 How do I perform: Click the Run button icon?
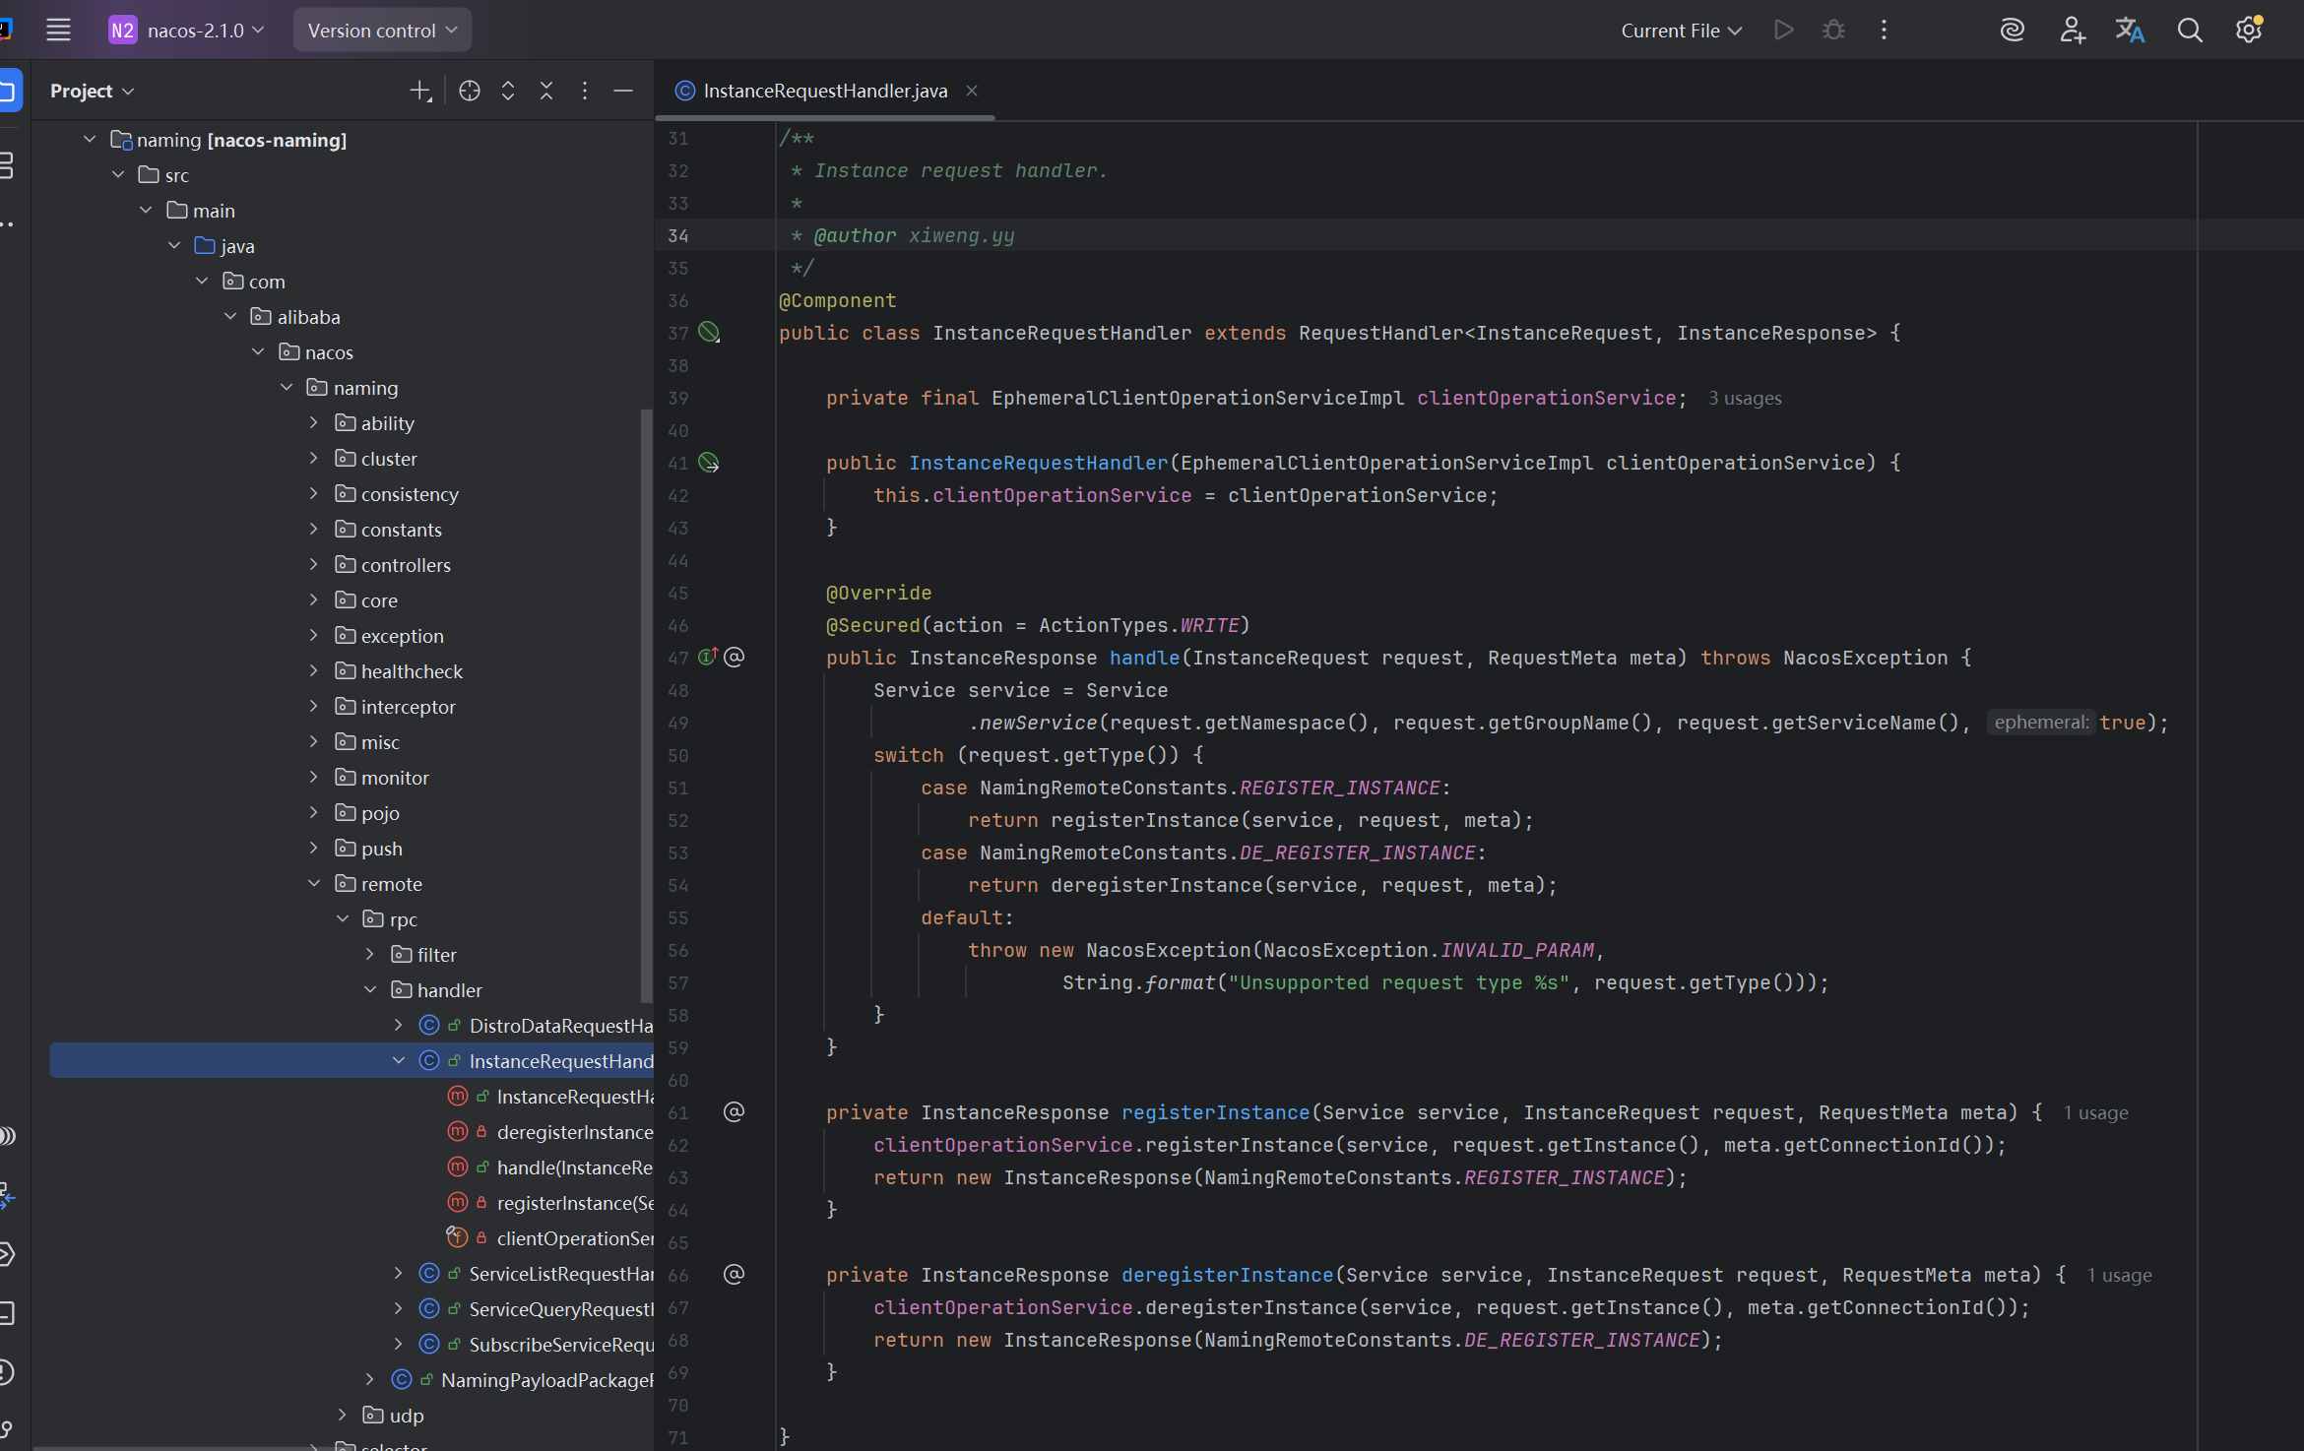click(1783, 31)
